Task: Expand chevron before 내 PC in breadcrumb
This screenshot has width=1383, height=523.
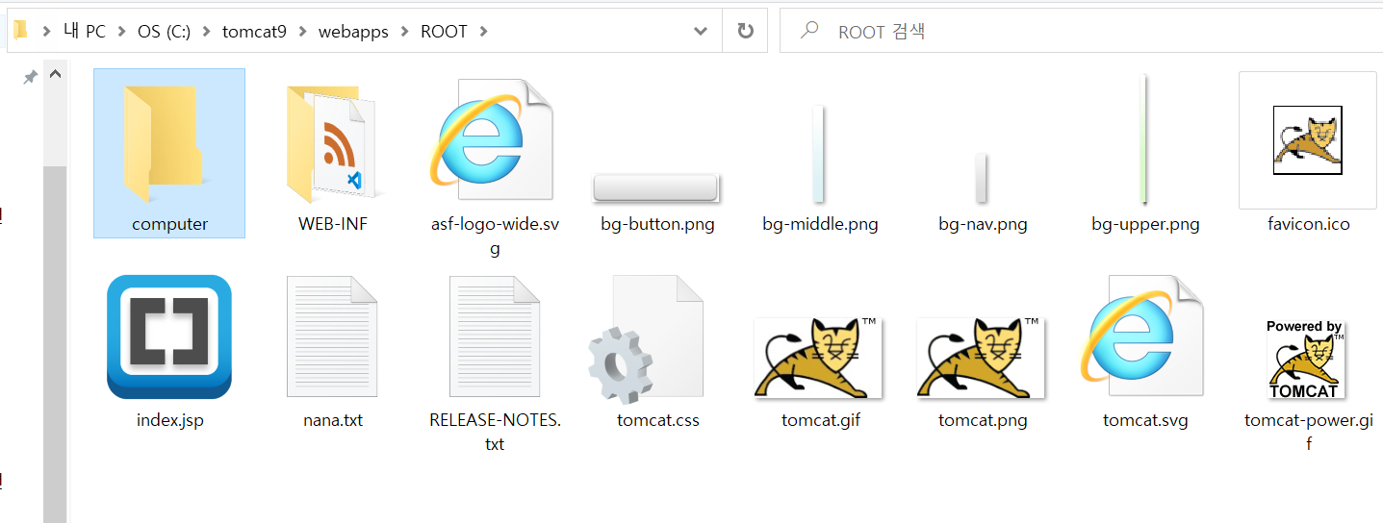Action: coord(47,32)
